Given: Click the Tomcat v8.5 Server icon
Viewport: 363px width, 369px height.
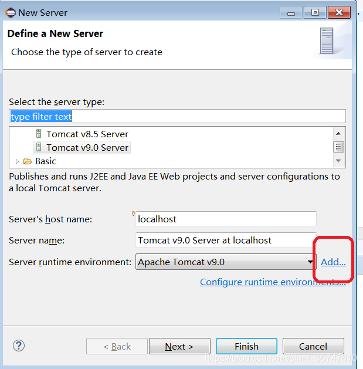Looking at the screenshot, I should click(39, 134).
